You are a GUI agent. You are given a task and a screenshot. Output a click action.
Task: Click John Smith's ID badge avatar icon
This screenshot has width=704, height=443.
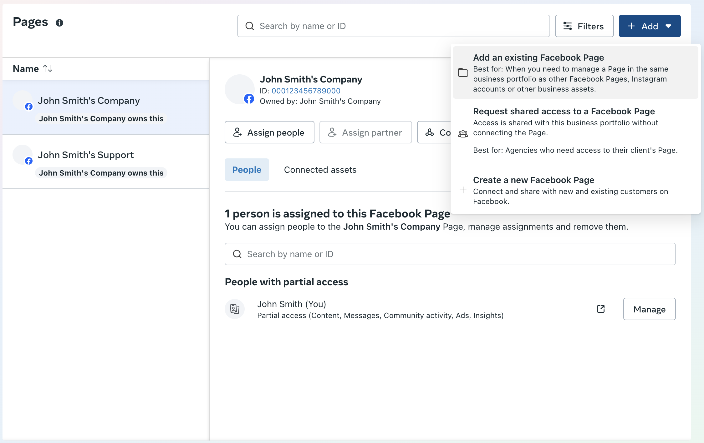click(235, 309)
